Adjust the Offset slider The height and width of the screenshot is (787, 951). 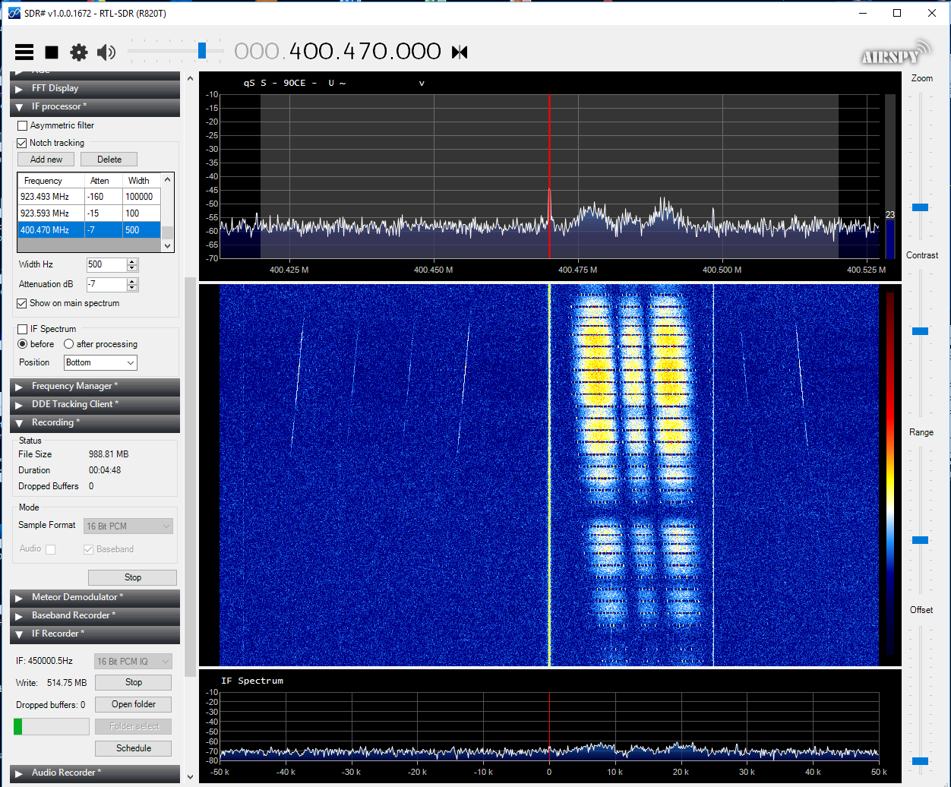click(x=920, y=760)
